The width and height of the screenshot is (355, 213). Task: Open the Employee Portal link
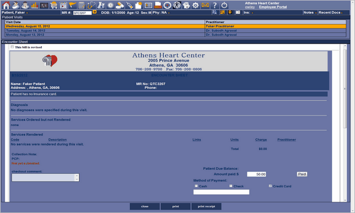click(x=273, y=7)
